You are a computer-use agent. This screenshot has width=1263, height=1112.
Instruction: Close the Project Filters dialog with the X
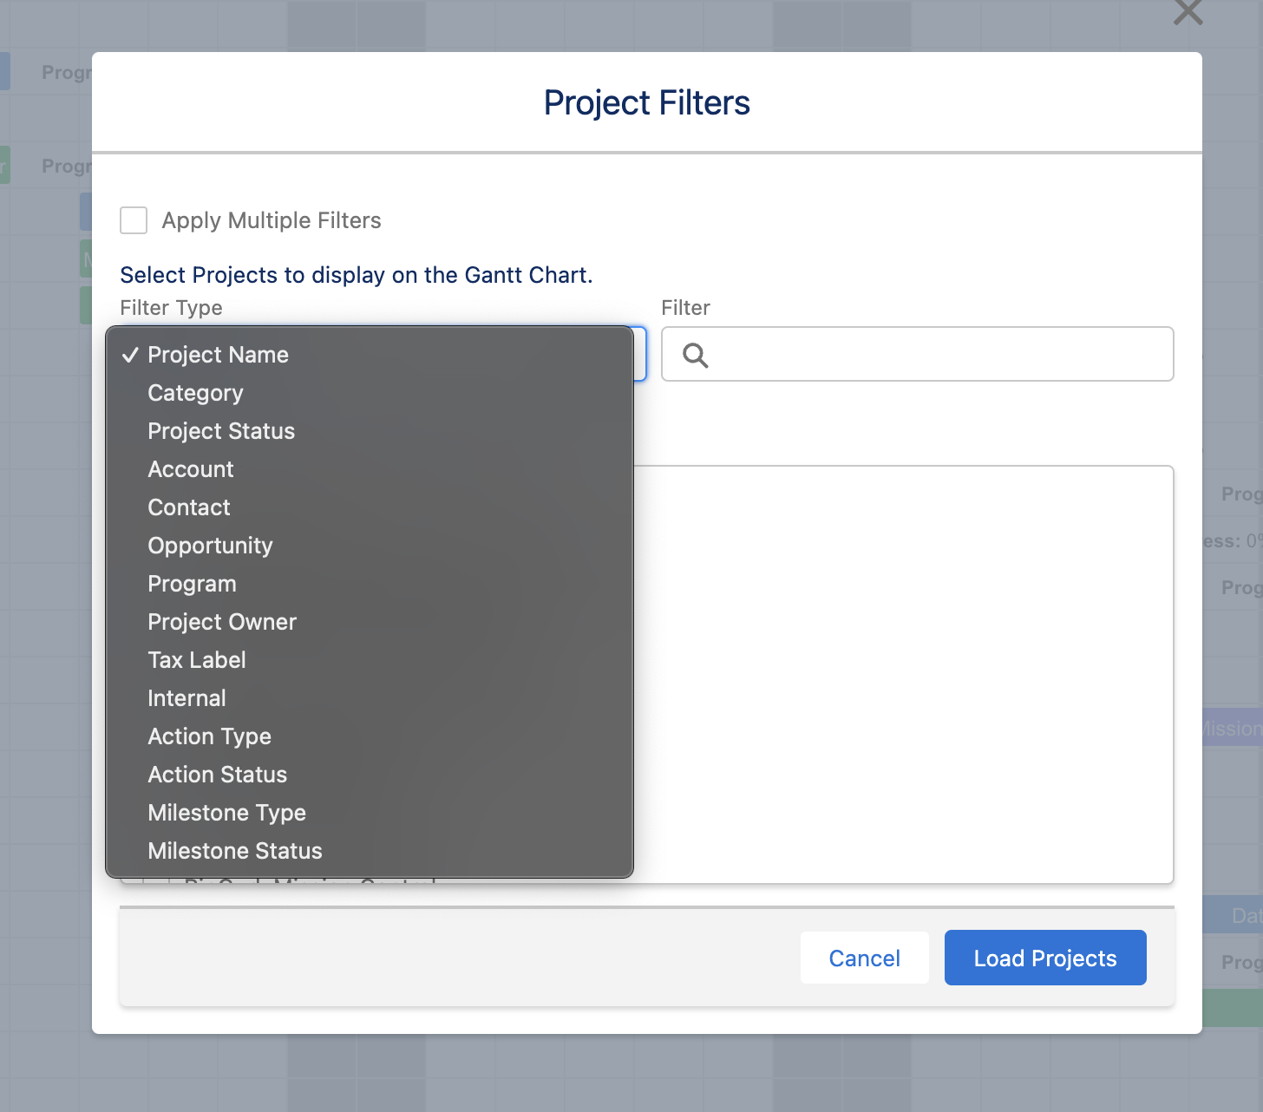(1187, 13)
